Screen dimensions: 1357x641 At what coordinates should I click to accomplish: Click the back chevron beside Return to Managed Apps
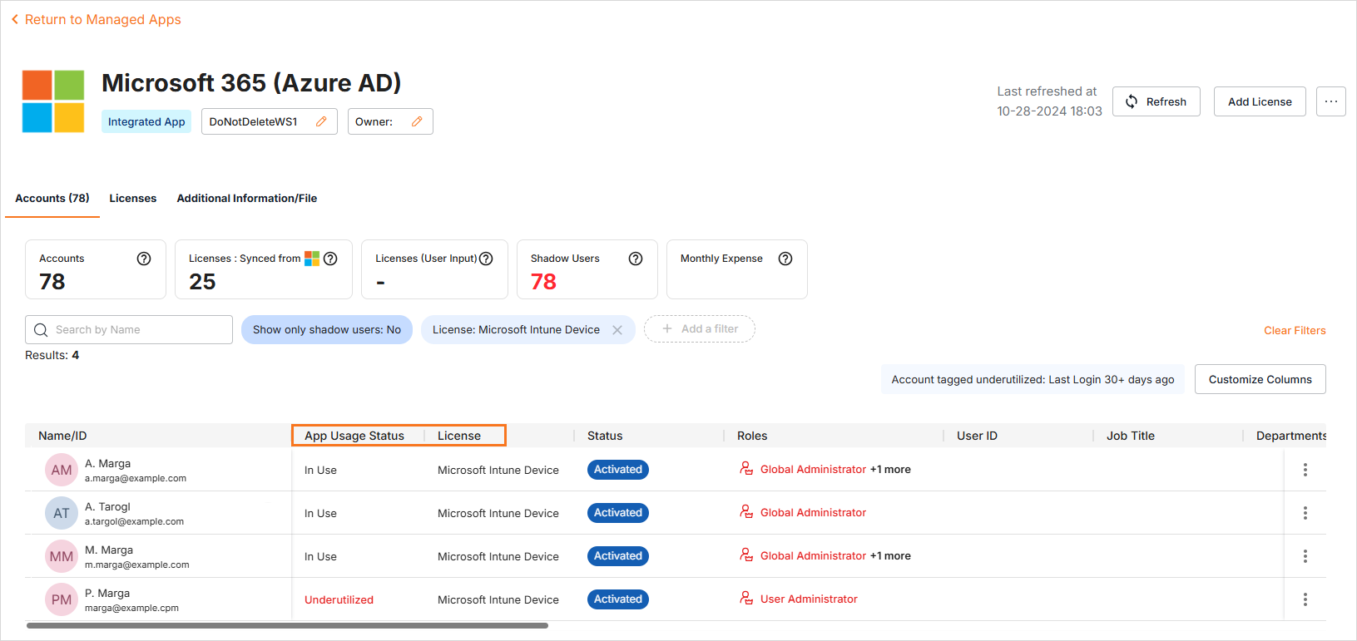pos(14,19)
